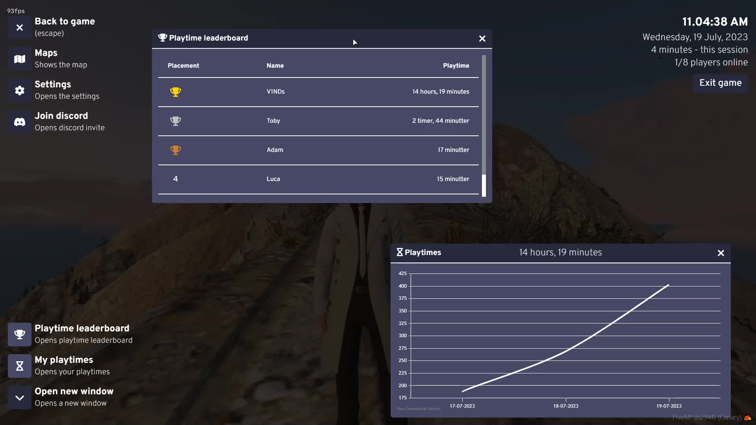
Task: Close the Playtime leaderboard window
Action: point(482,39)
